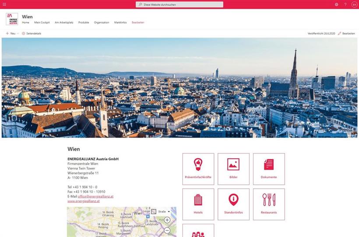Open the Marktinfos navigation item
359x237 pixels.
point(120,22)
